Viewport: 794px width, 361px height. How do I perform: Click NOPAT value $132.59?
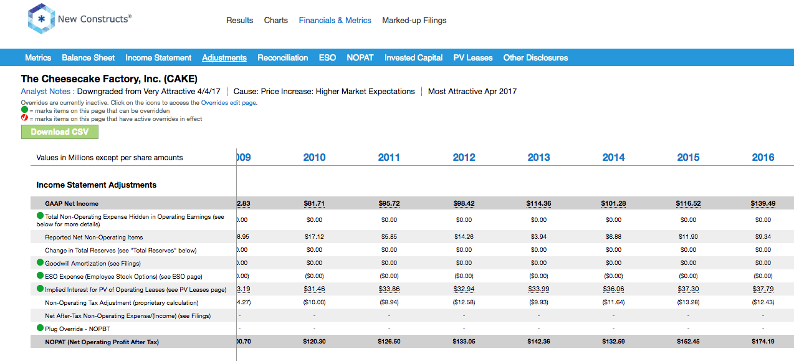[x=614, y=342]
